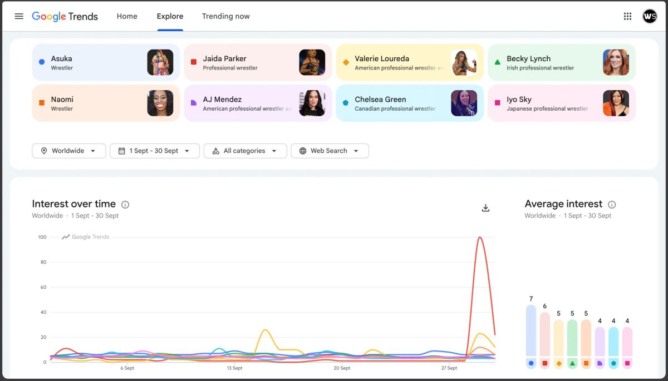This screenshot has height=381, width=668.
Task: Click Jaida Parker's red square marker
Action: [194, 62]
